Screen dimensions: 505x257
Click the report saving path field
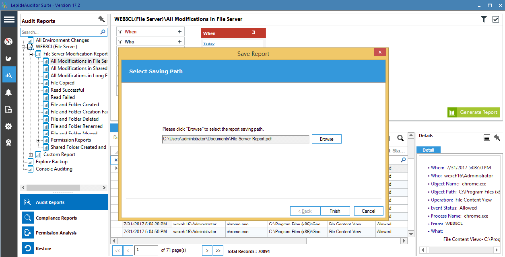click(236, 139)
